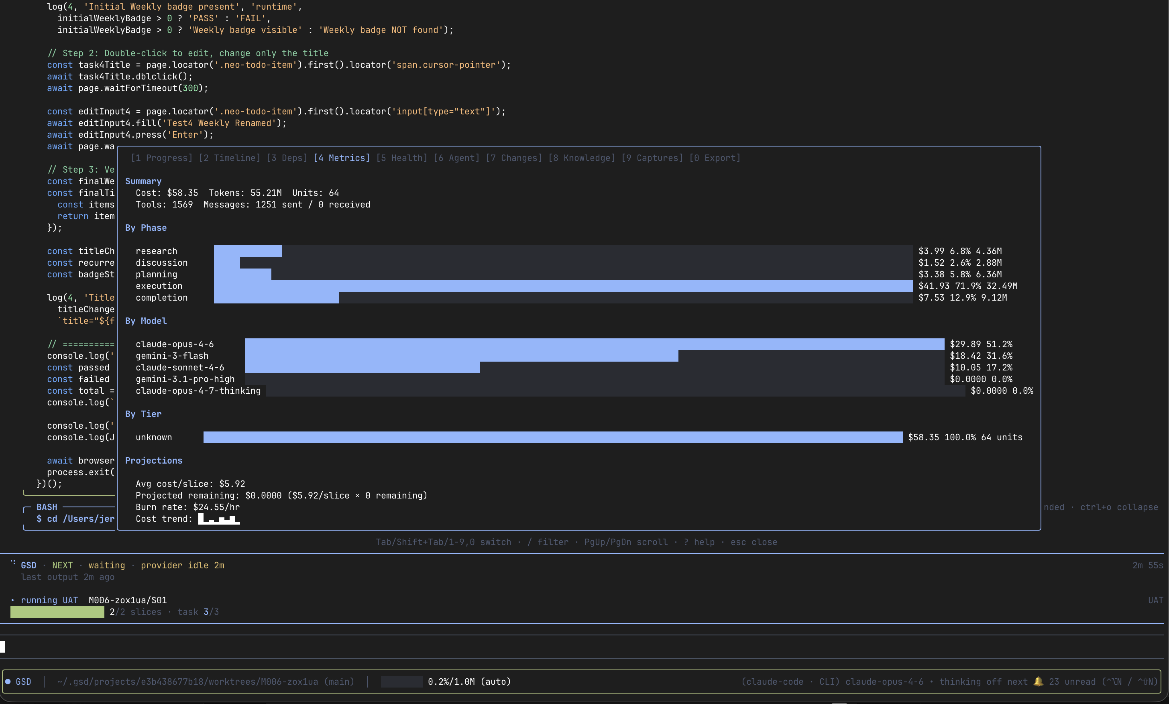
Task: Click the completion phase label
Action: pos(161,297)
